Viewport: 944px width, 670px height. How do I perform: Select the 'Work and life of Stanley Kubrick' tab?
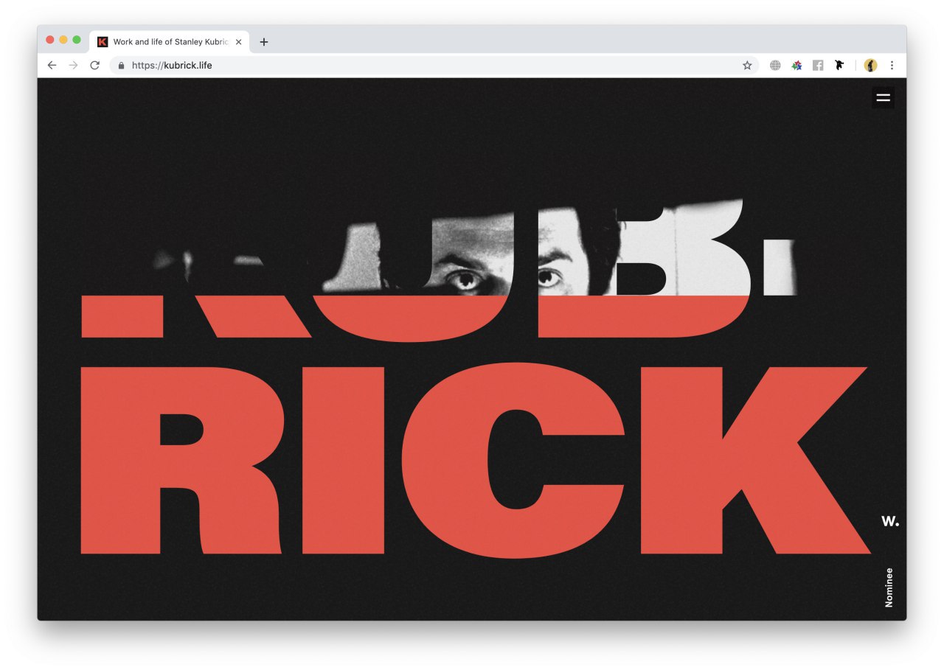pyautogui.click(x=170, y=42)
